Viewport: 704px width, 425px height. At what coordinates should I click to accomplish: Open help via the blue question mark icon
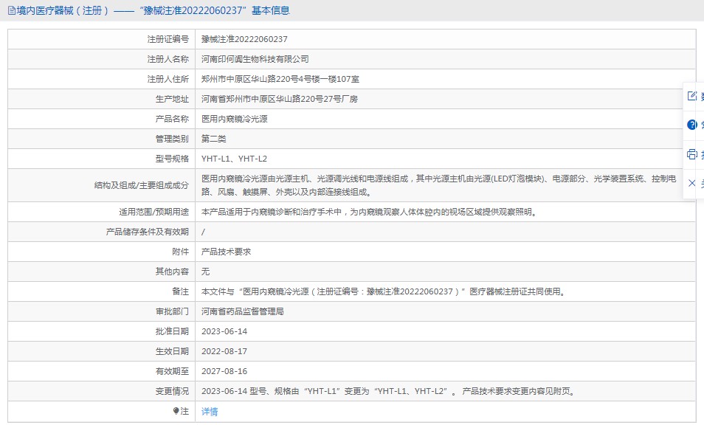692,125
